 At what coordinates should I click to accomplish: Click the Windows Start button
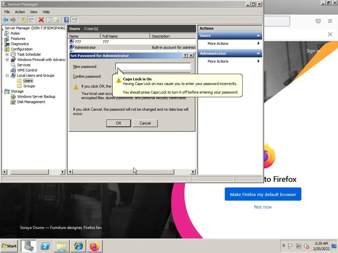[9, 246]
